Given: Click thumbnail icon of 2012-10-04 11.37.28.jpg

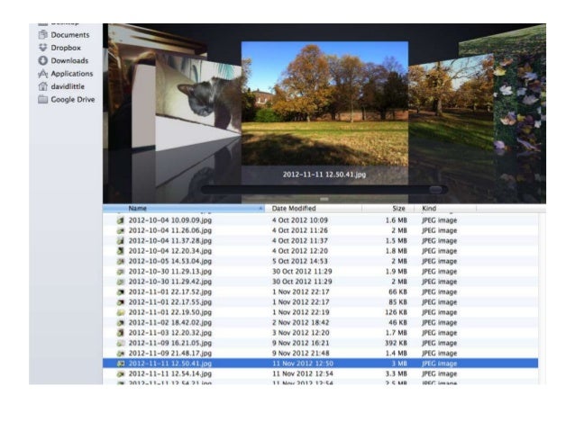Looking at the screenshot, I should 121,240.
